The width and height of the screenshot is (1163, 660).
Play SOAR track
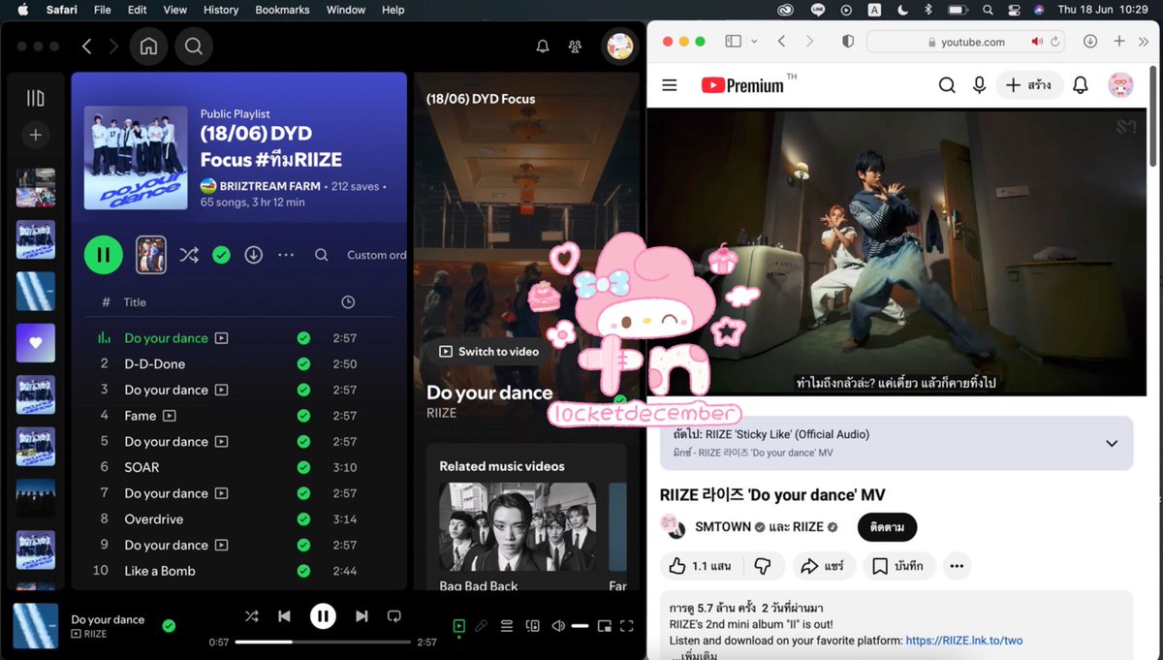(141, 467)
